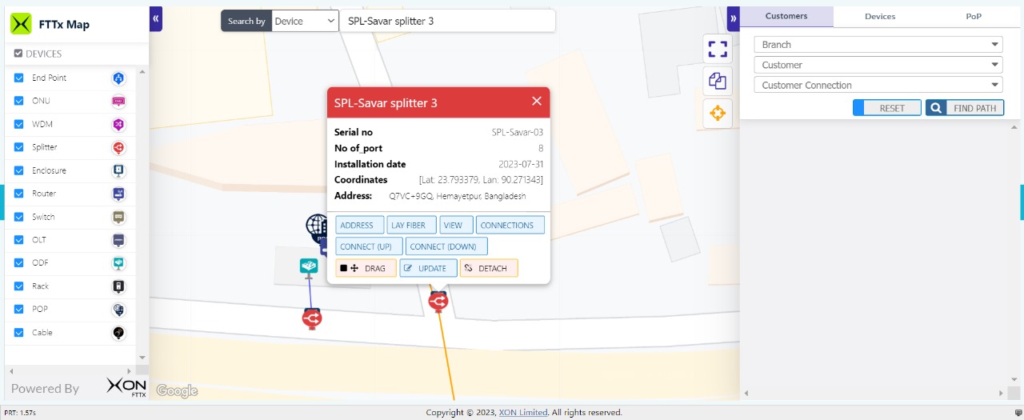
Task: Close the SPL-Savar splitter 3 popup
Action: click(x=537, y=102)
